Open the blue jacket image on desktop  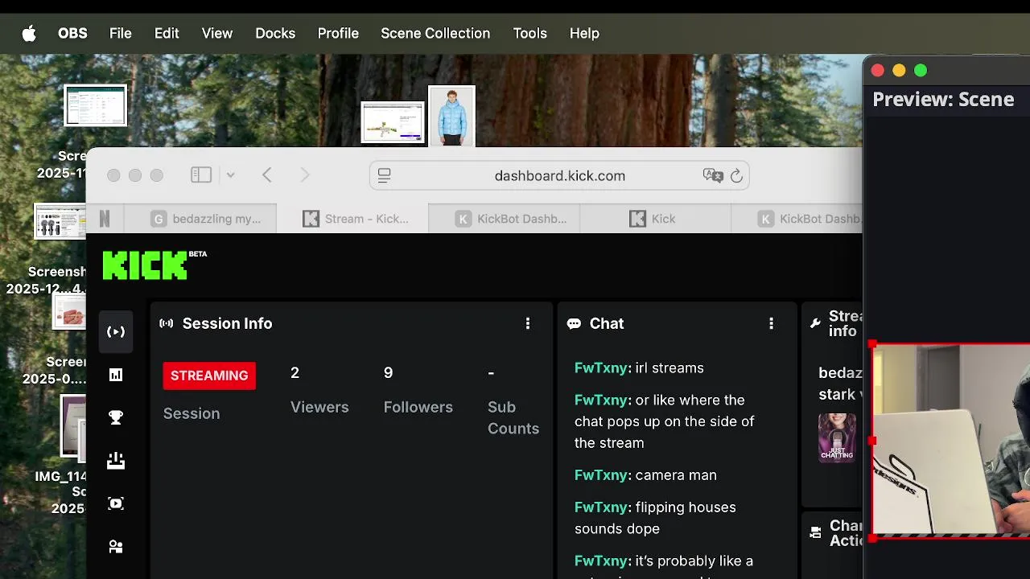451,117
